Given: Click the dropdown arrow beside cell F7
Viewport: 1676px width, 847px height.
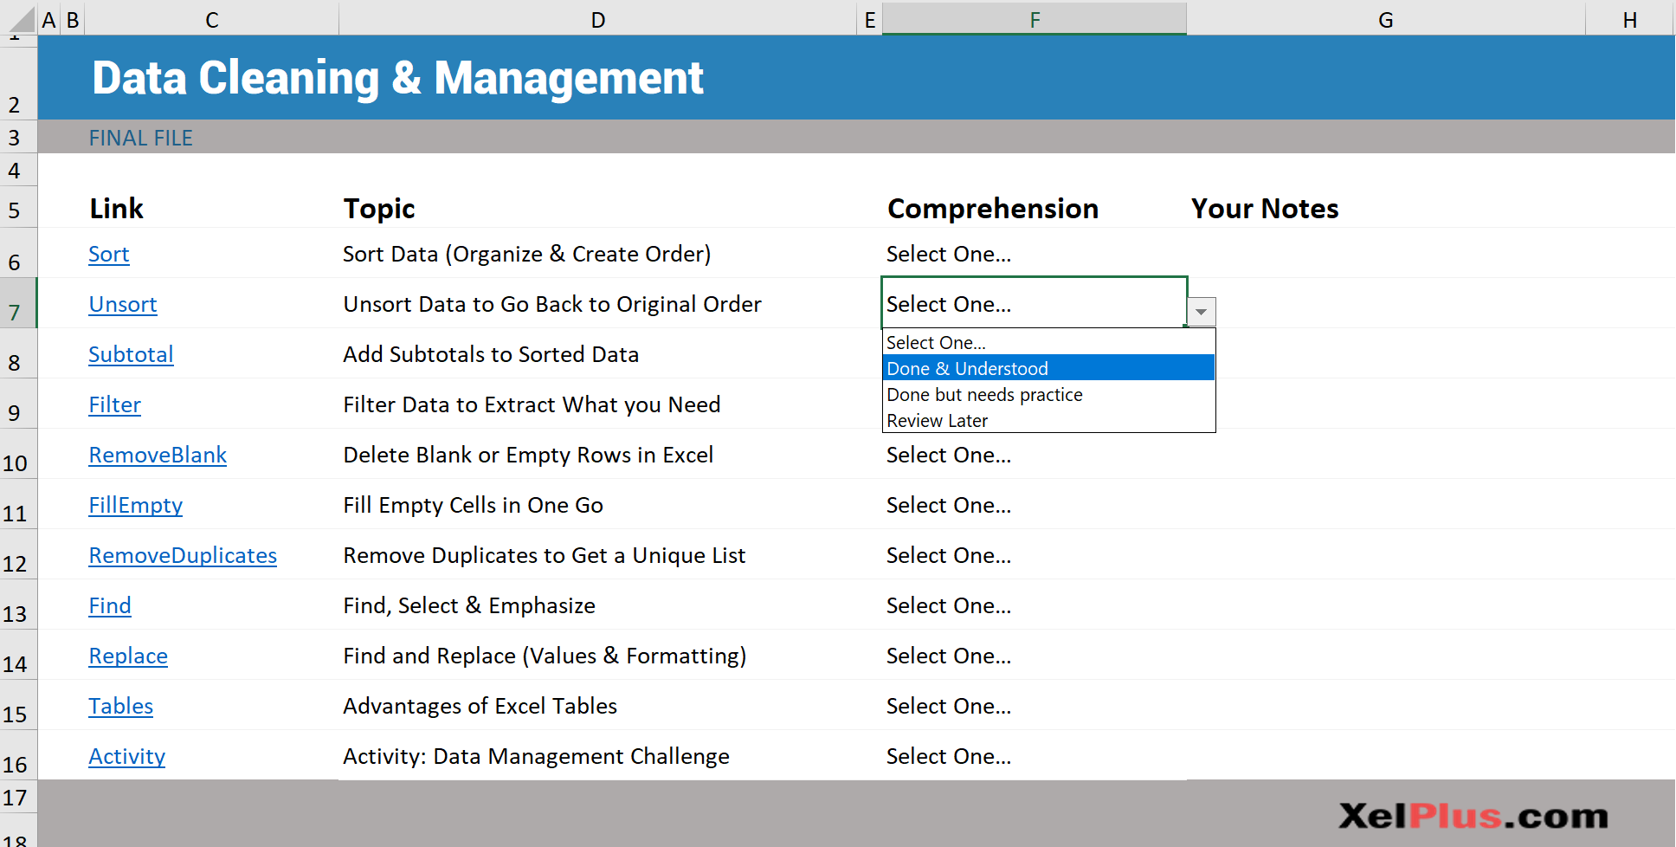Looking at the screenshot, I should coord(1202,312).
